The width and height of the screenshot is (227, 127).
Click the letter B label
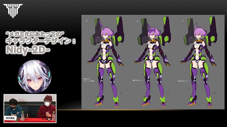[x=138, y=21]
